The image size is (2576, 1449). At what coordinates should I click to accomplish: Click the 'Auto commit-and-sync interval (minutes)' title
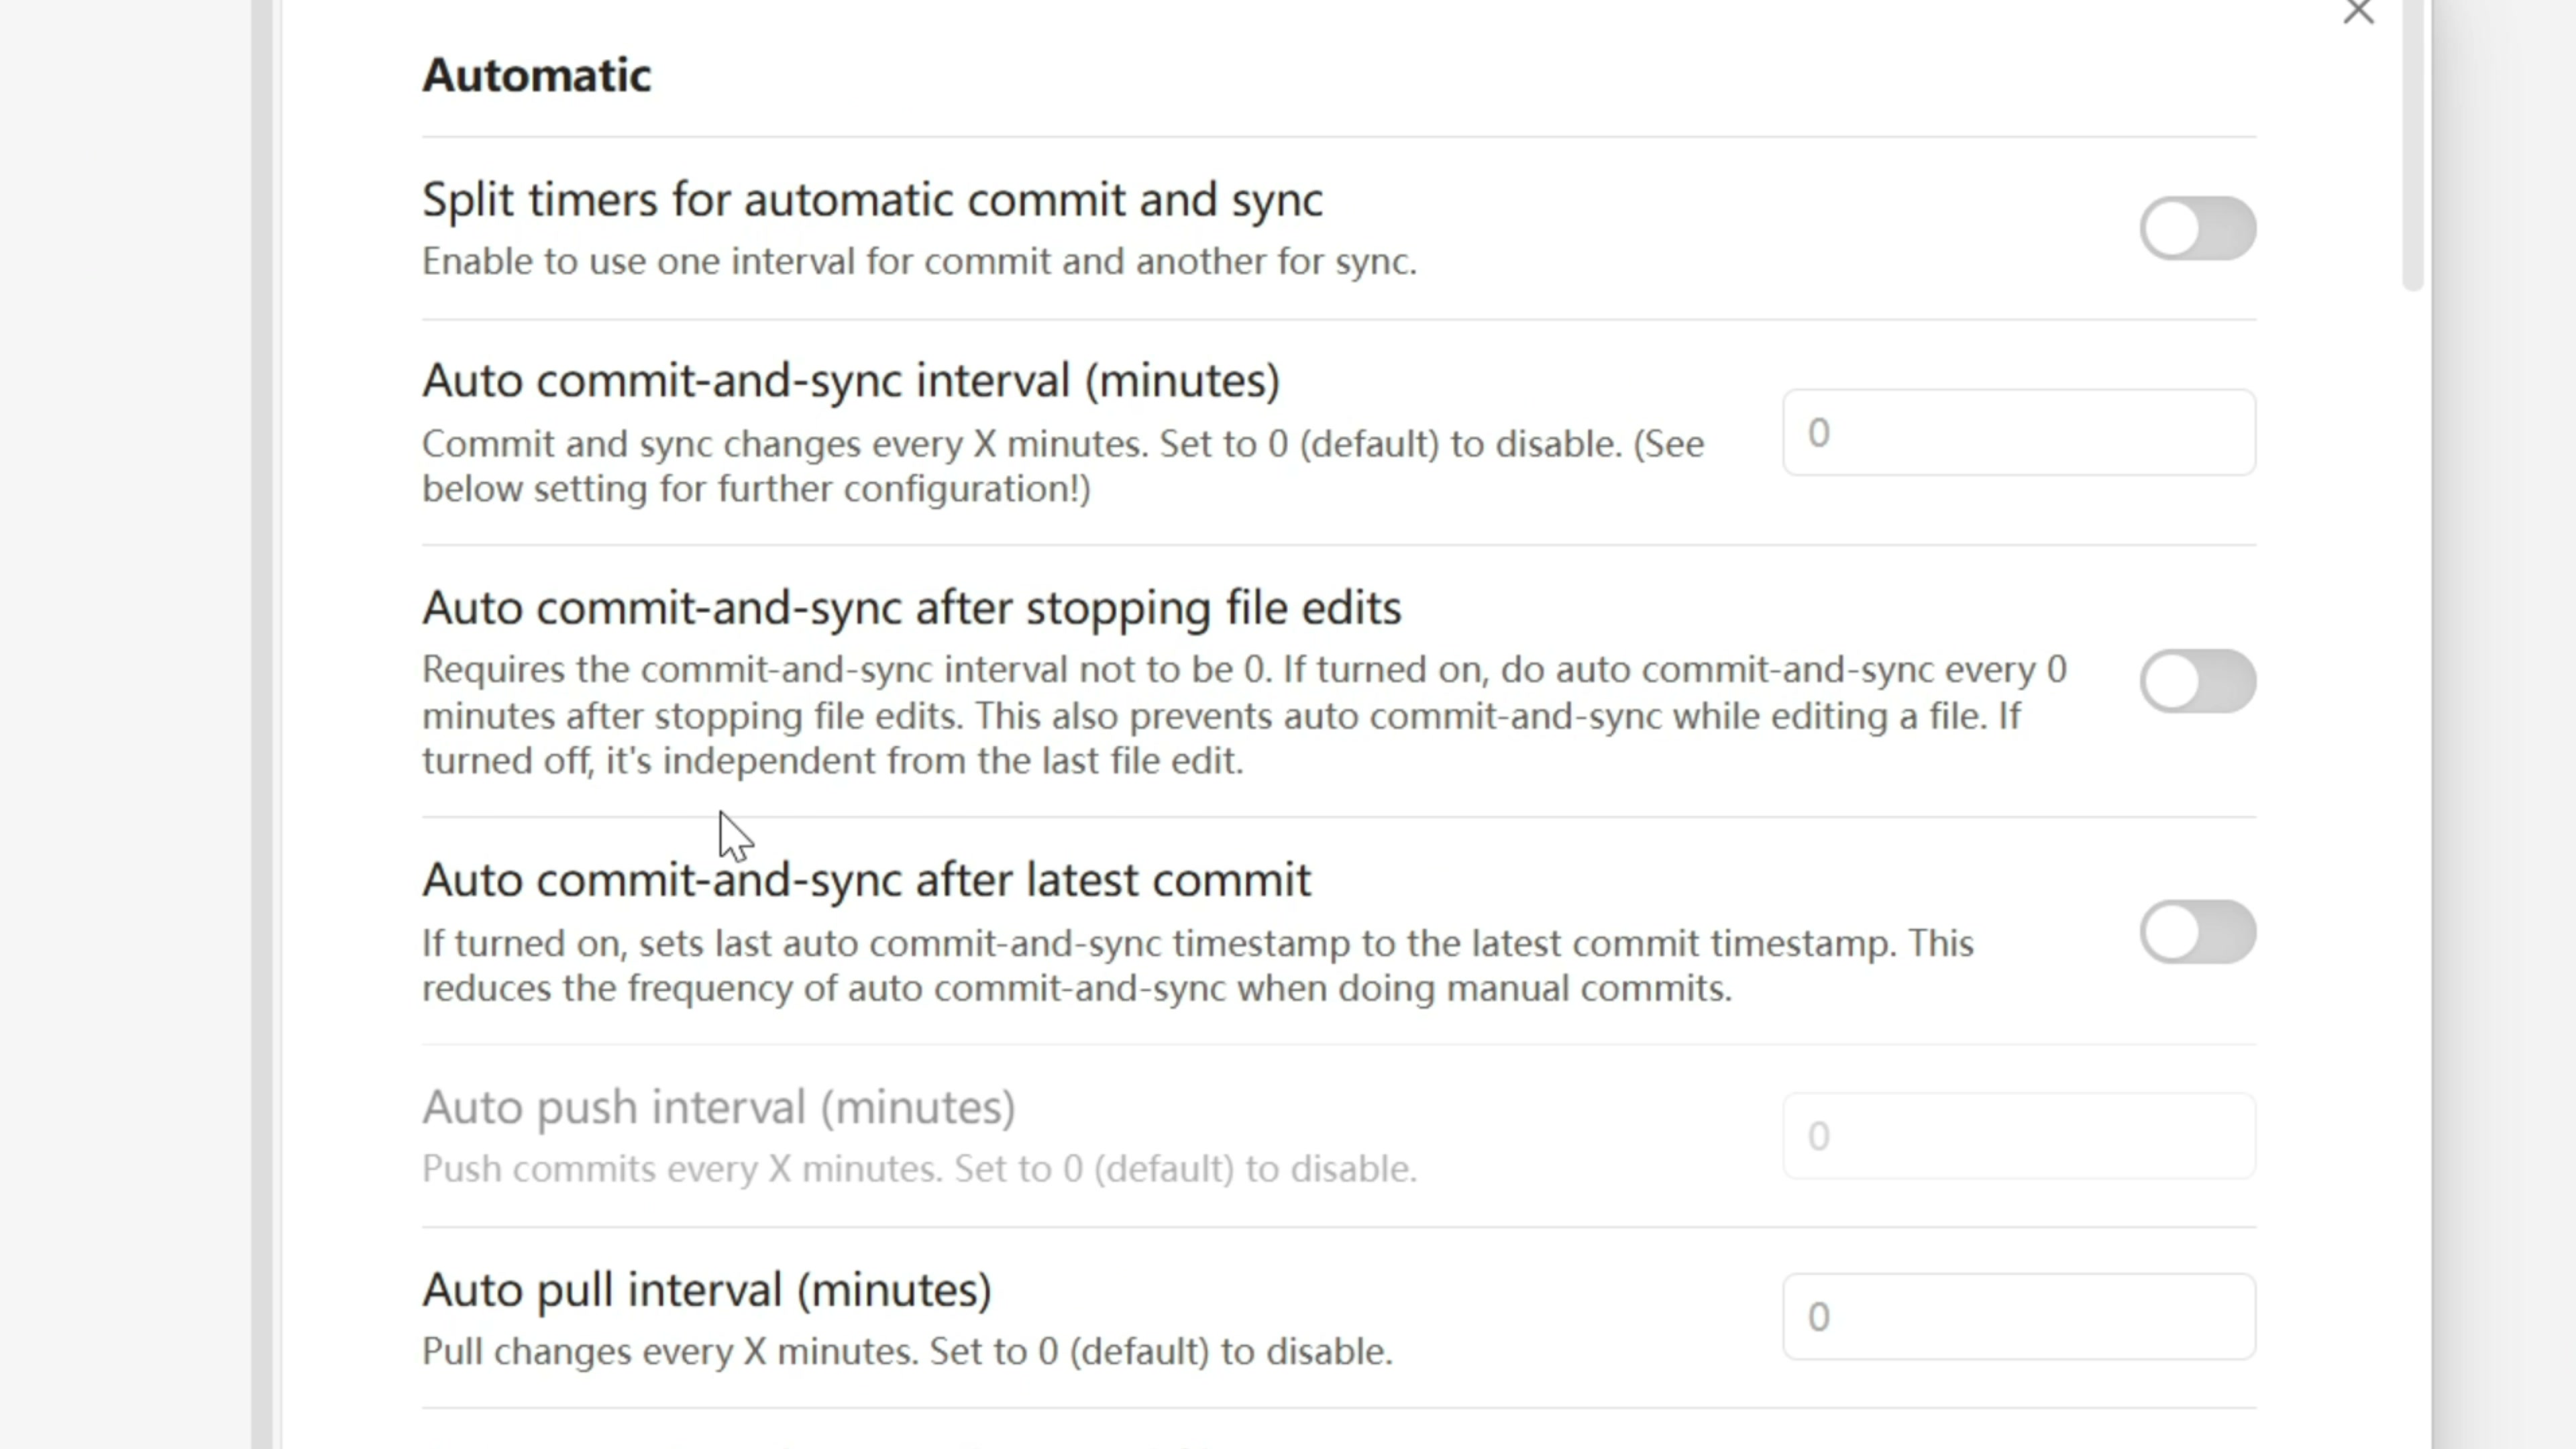coord(851,381)
